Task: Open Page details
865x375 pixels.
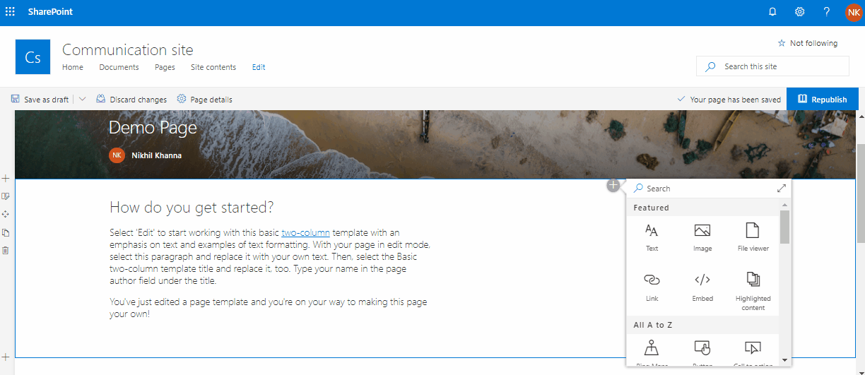Action: pos(204,100)
